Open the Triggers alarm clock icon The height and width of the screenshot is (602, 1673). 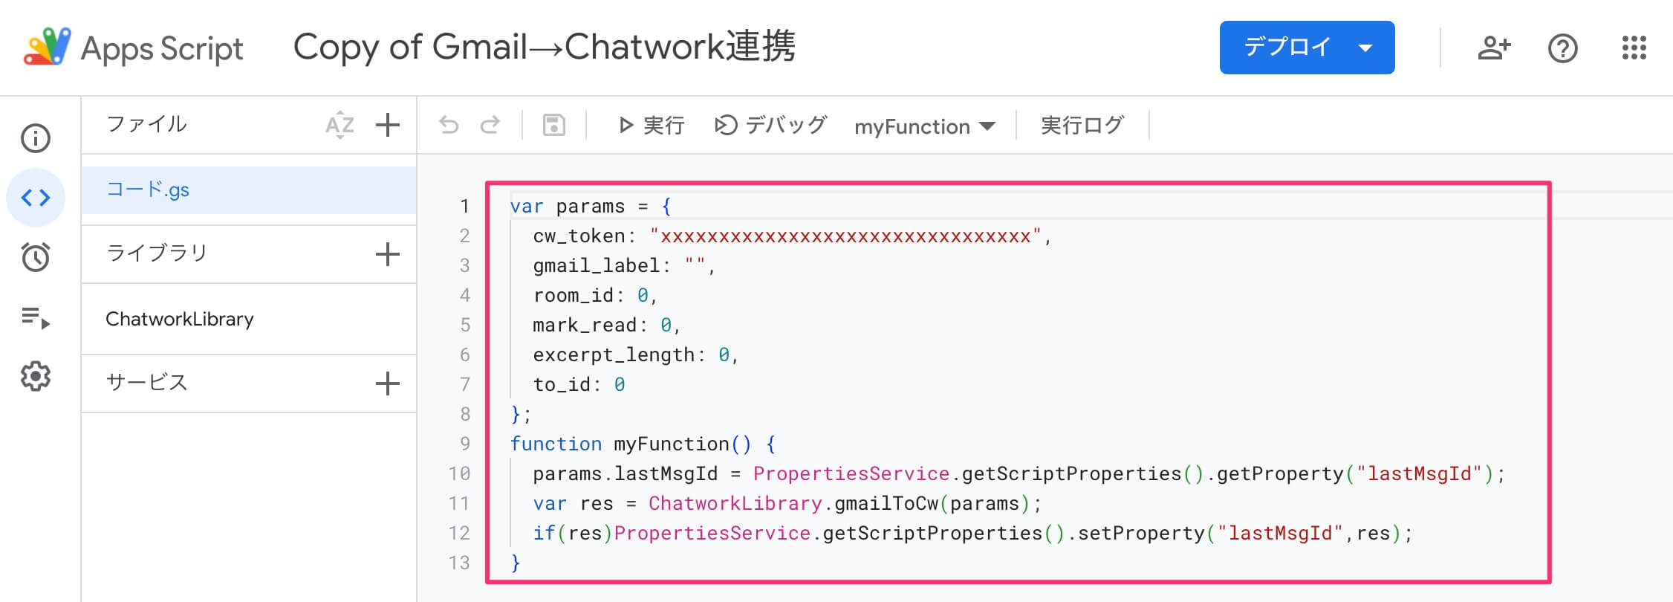(36, 256)
